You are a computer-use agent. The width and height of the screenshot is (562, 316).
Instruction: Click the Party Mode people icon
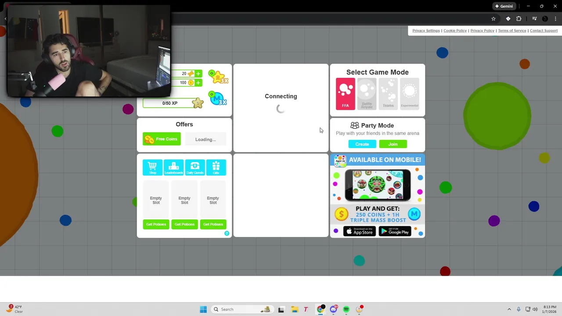pyautogui.click(x=355, y=126)
